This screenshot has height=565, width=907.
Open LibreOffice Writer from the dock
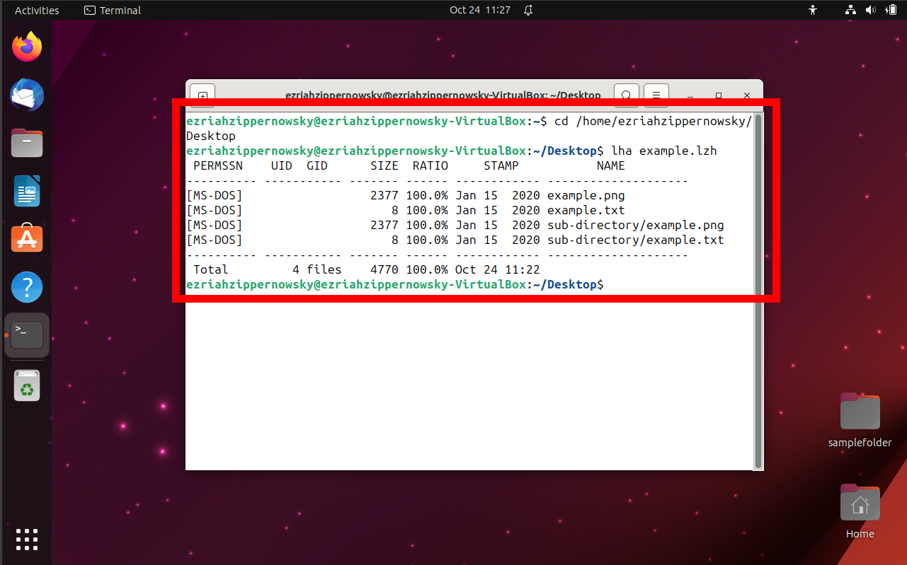tap(26, 190)
